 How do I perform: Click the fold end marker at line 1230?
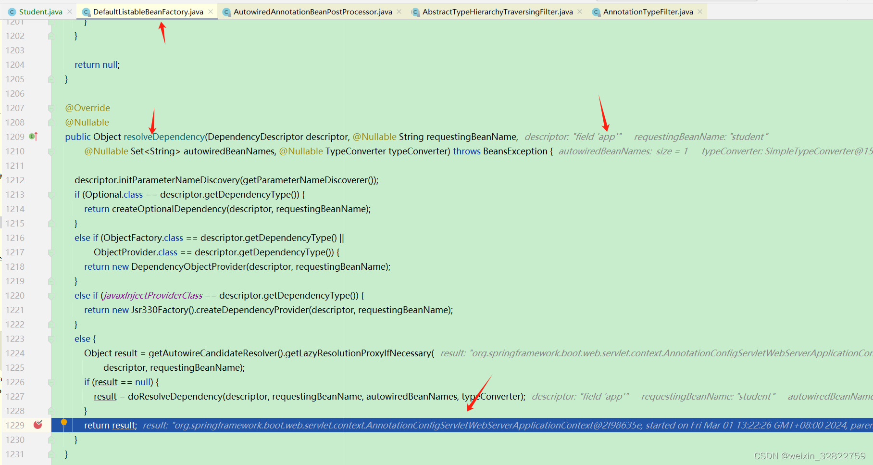(x=51, y=440)
